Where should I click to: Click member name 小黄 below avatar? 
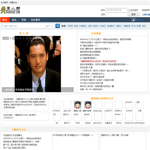pyautogui.click(x=139, y=111)
